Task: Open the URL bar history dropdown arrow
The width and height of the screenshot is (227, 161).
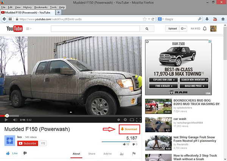Action: [149, 19]
